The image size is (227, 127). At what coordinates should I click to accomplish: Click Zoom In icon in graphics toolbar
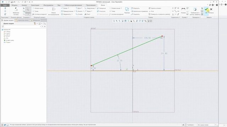click(x=117, y=21)
